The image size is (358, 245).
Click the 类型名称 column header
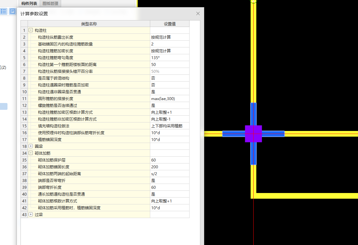coord(89,24)
